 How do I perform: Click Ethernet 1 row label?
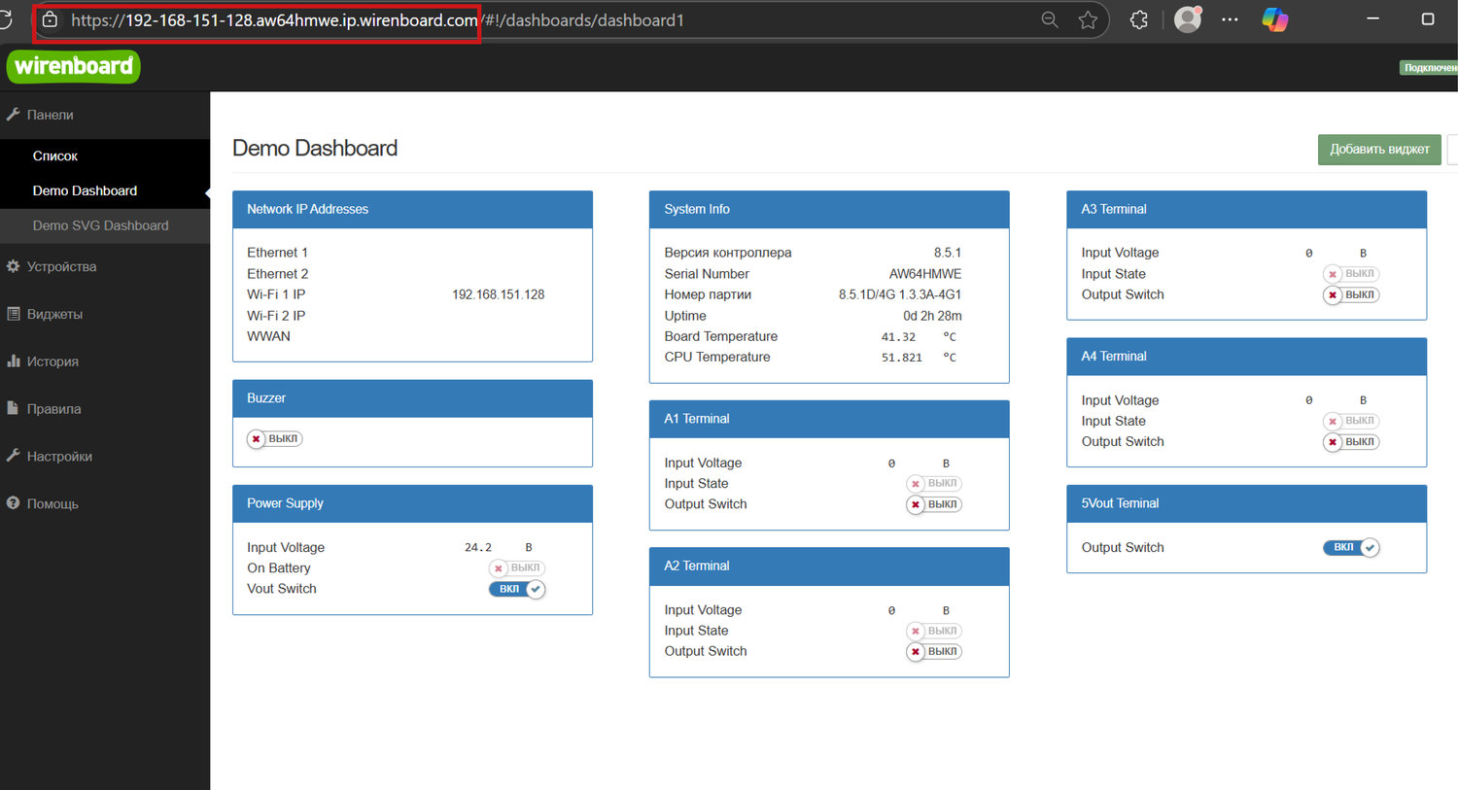[277, 253]
